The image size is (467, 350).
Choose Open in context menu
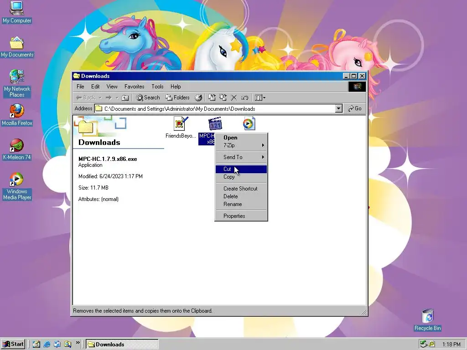(241, 138)
